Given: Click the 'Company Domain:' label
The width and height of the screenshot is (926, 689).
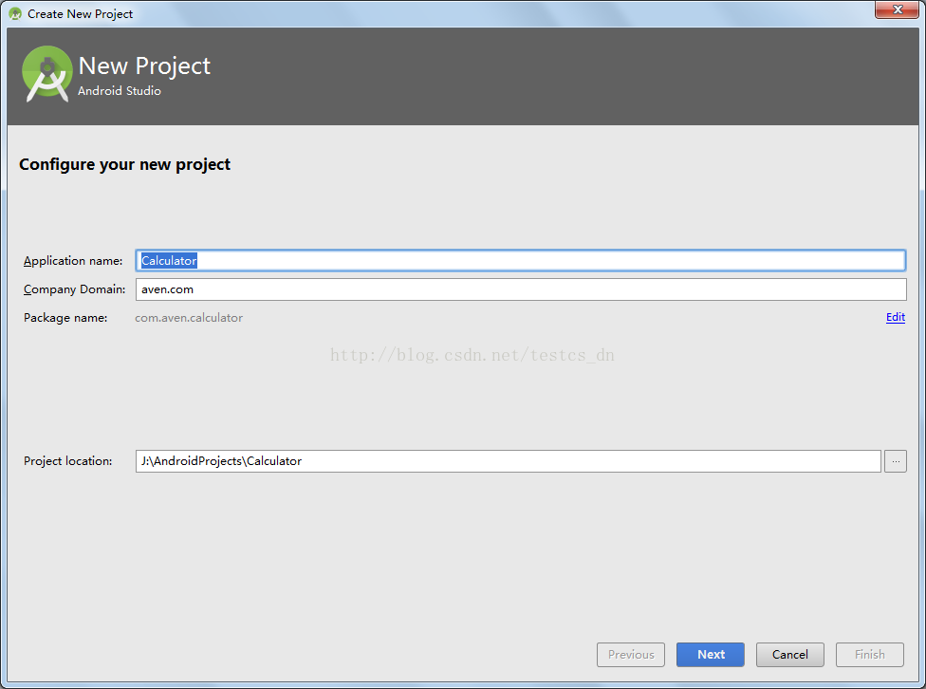Looking at the screenshot, I should tap(74, 289).
